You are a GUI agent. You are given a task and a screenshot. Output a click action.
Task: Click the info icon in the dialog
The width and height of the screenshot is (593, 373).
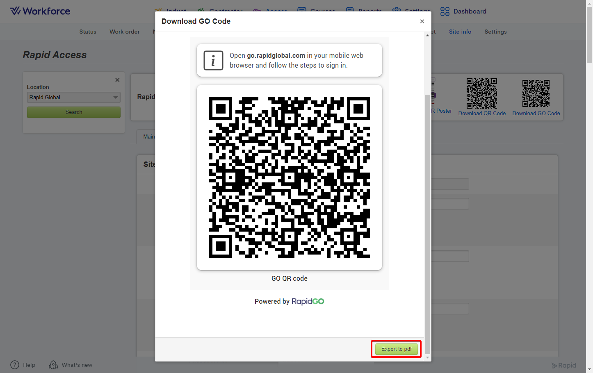[x=214, y=61]
